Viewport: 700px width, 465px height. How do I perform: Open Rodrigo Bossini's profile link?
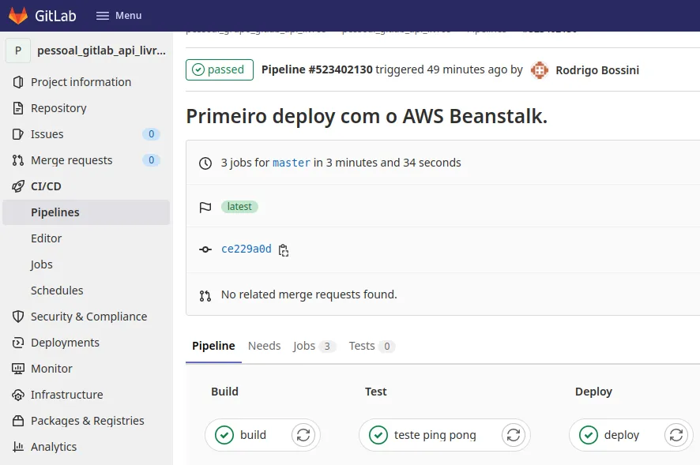[597, 70]
